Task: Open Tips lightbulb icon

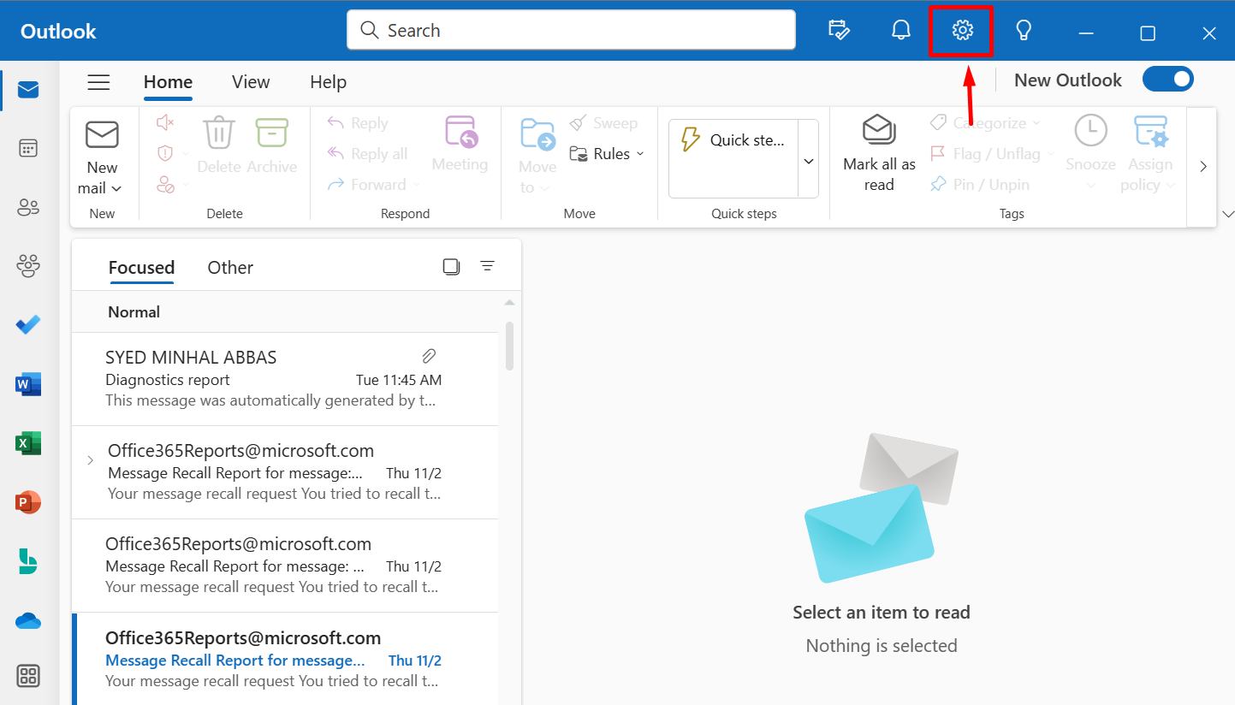Action: point(1023,31)
